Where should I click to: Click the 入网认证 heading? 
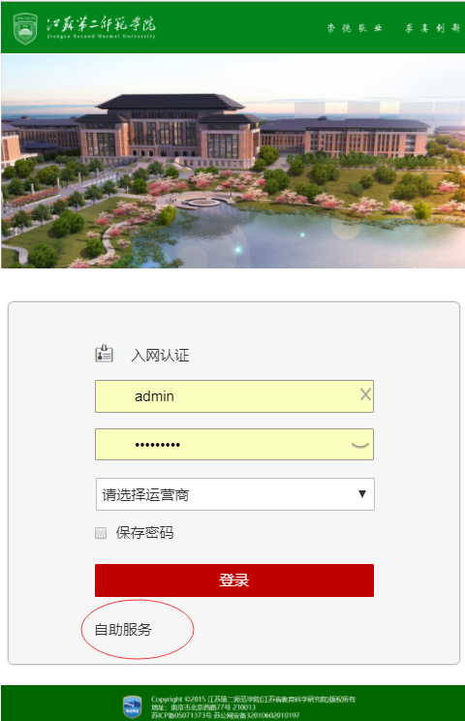(160, 355)
